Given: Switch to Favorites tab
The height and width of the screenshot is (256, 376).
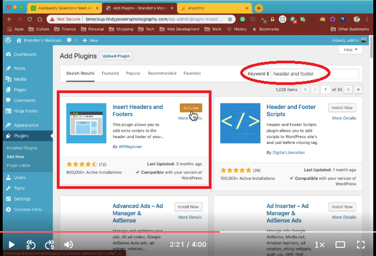Looking at the screenshot, I should (192, 73).
